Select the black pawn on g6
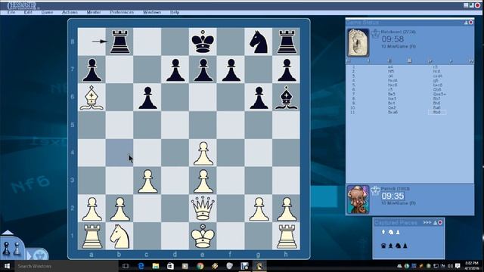484x272 pixels. (259, 97)
